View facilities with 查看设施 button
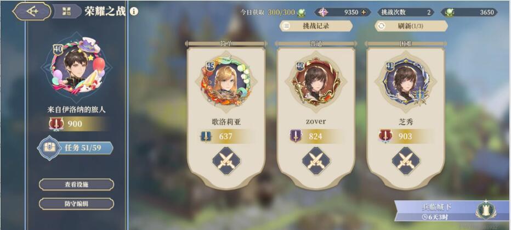 click(x=76, y=184)
